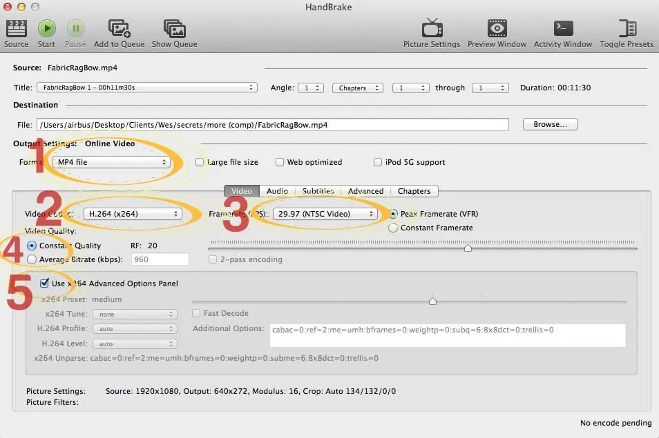Switch to the Chapters tab

(x=414, y=191)
